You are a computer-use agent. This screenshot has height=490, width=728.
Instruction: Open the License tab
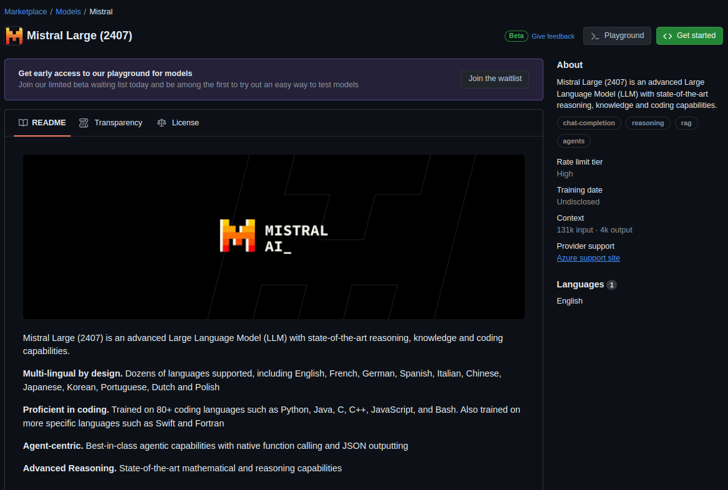click(x=185, y=123)
